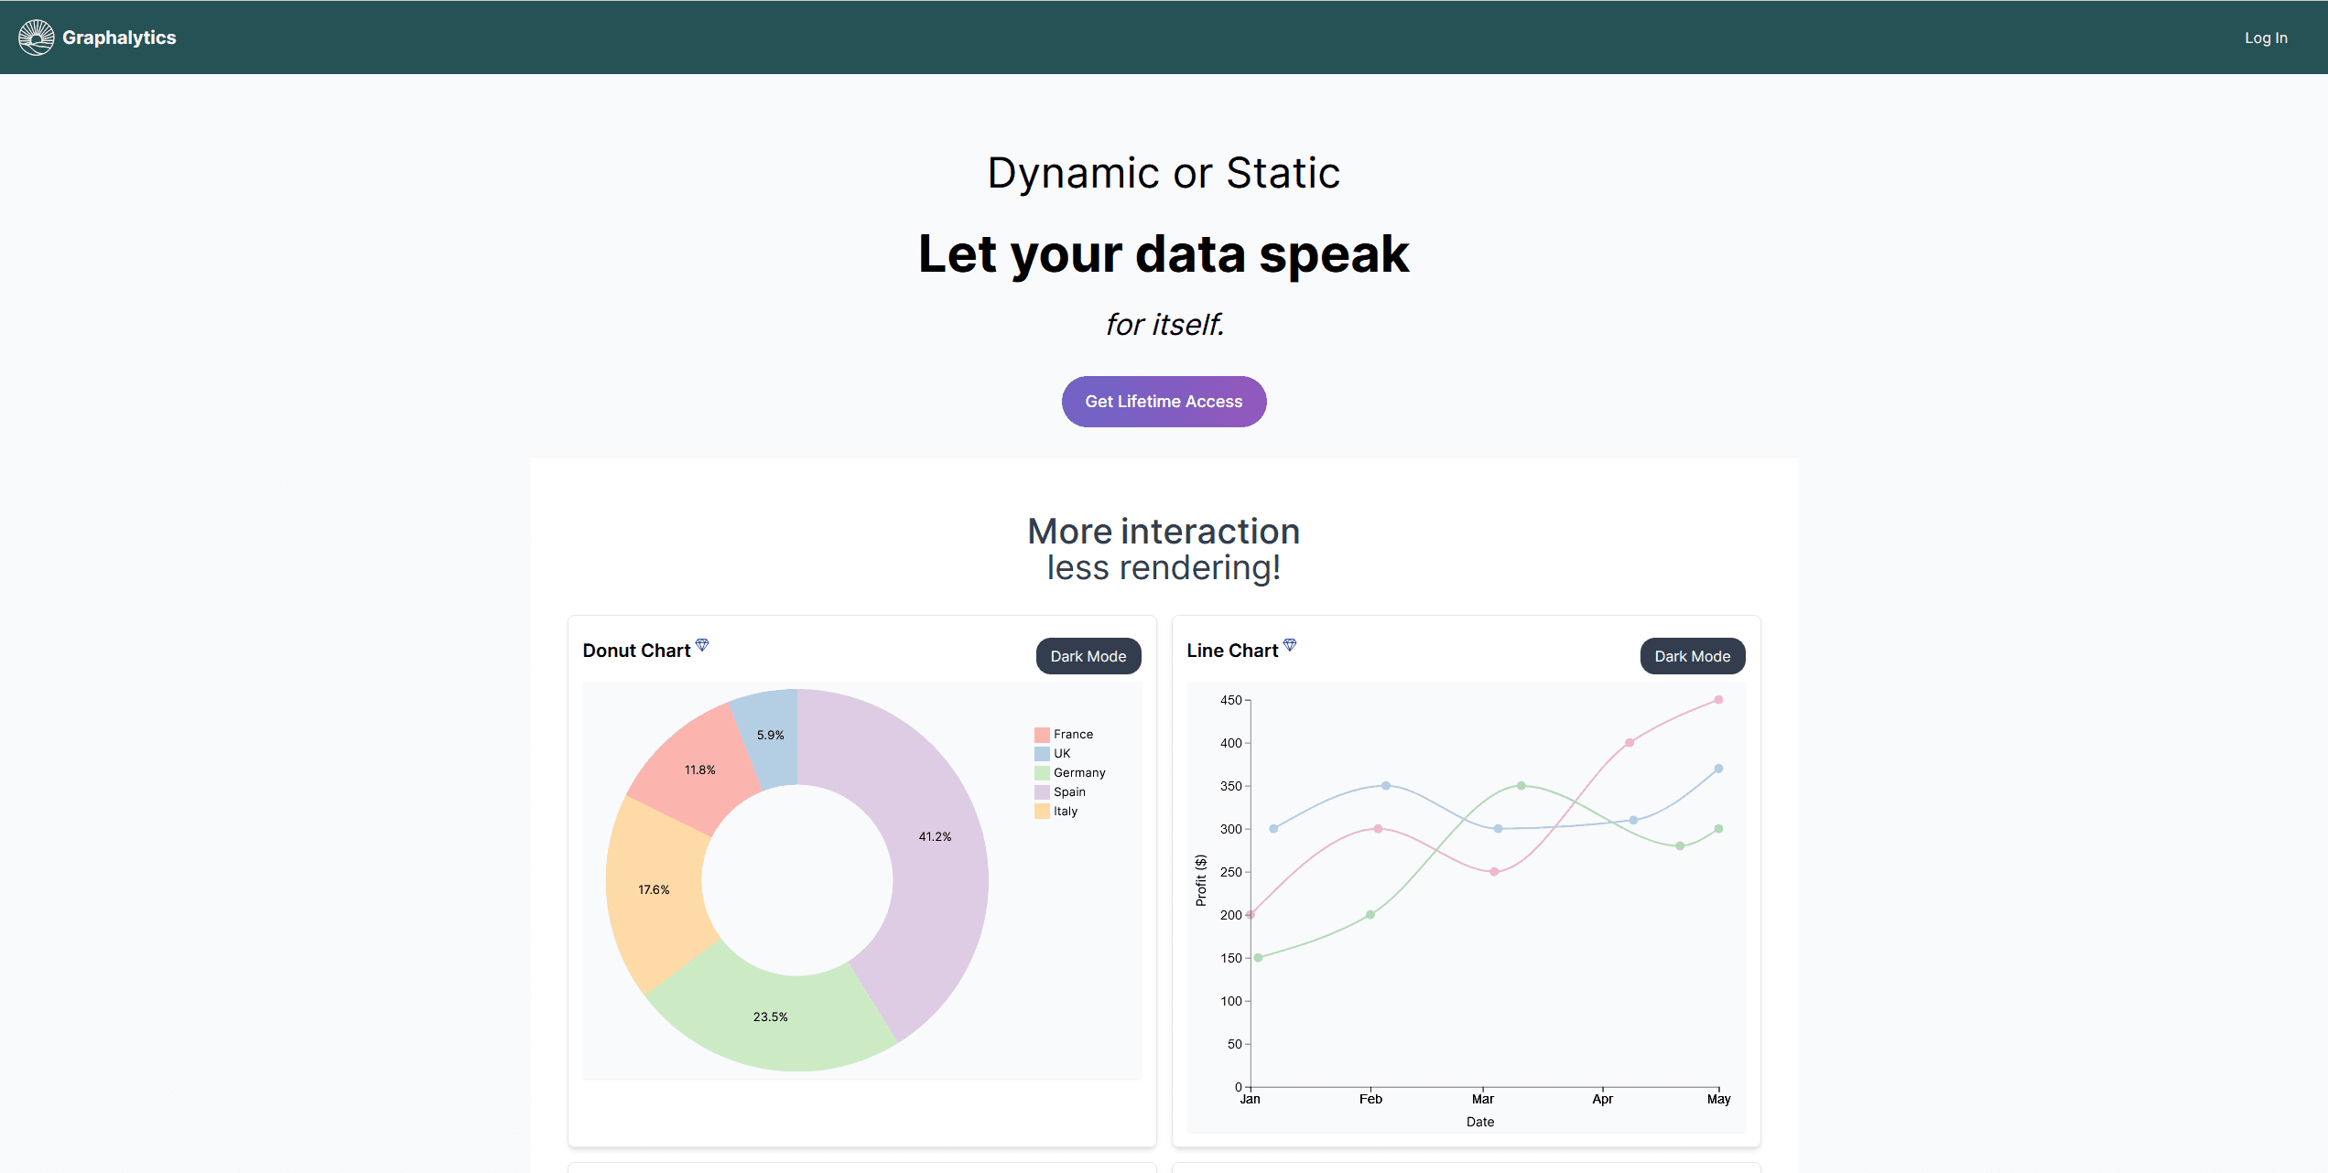This screenshot has height=1173, width=2328.
Task: Click the 'France' legend label
Action: coord(1073,735)
